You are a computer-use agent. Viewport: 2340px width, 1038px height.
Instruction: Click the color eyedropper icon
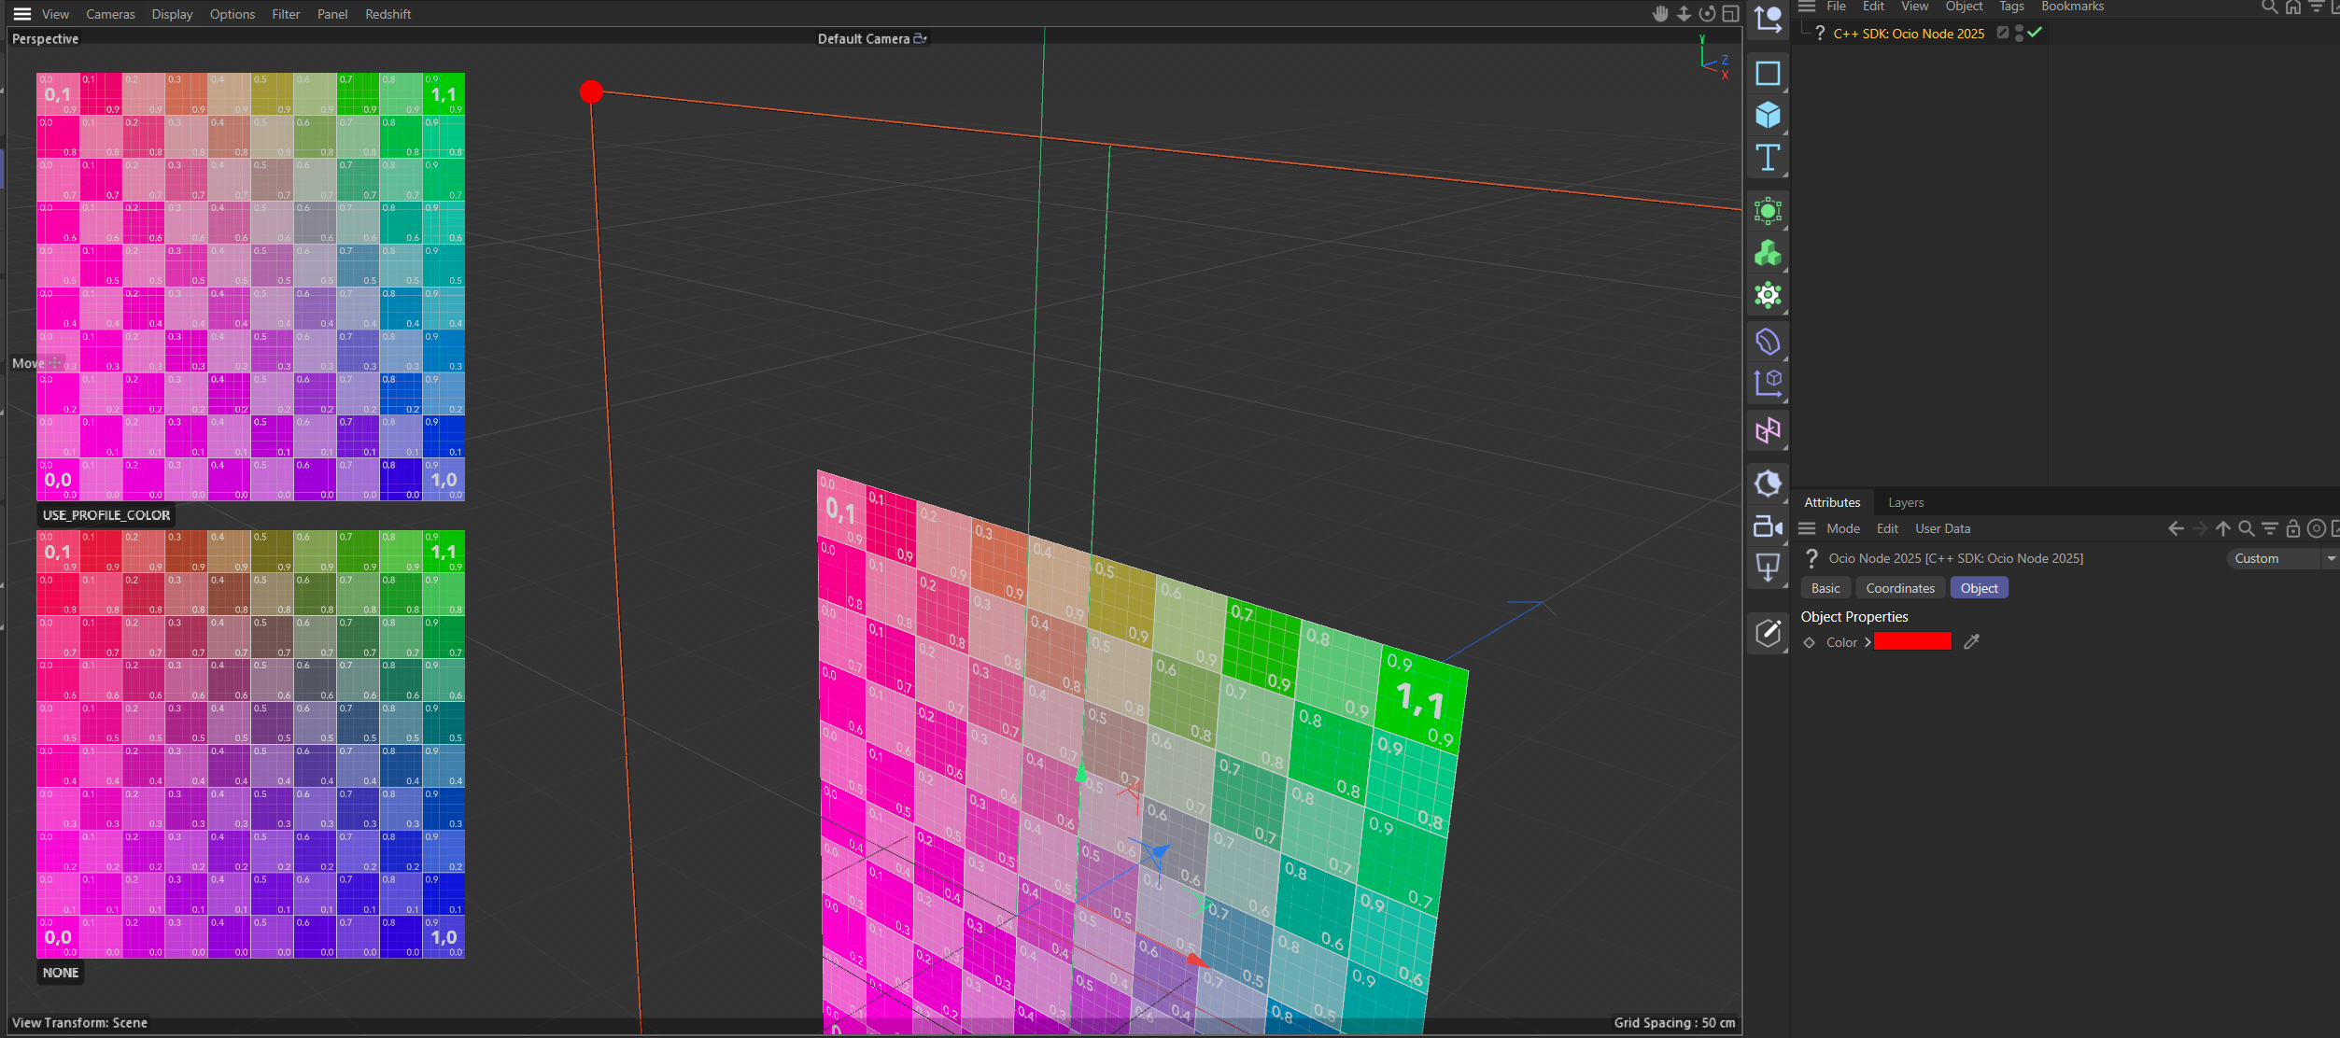click(x=1971, y=642)
